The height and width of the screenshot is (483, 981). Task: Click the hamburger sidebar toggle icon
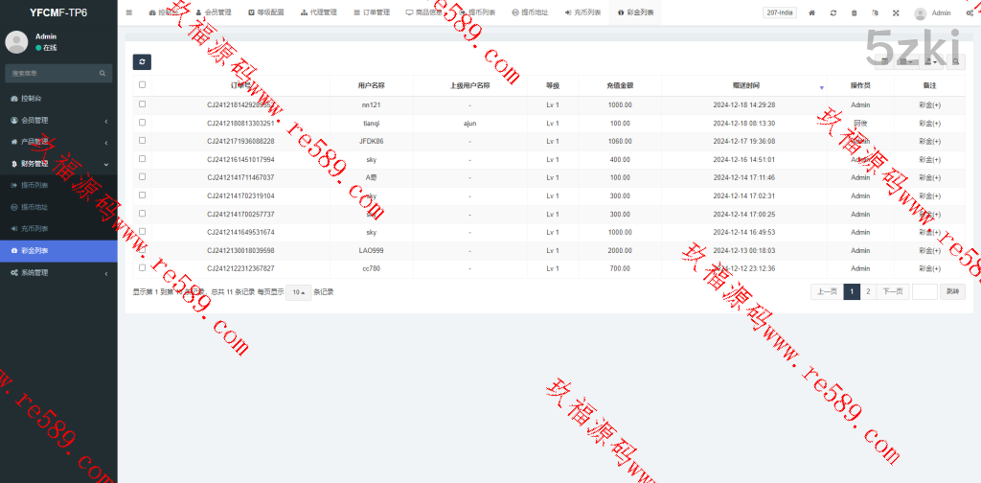click(x=129, y=13)
